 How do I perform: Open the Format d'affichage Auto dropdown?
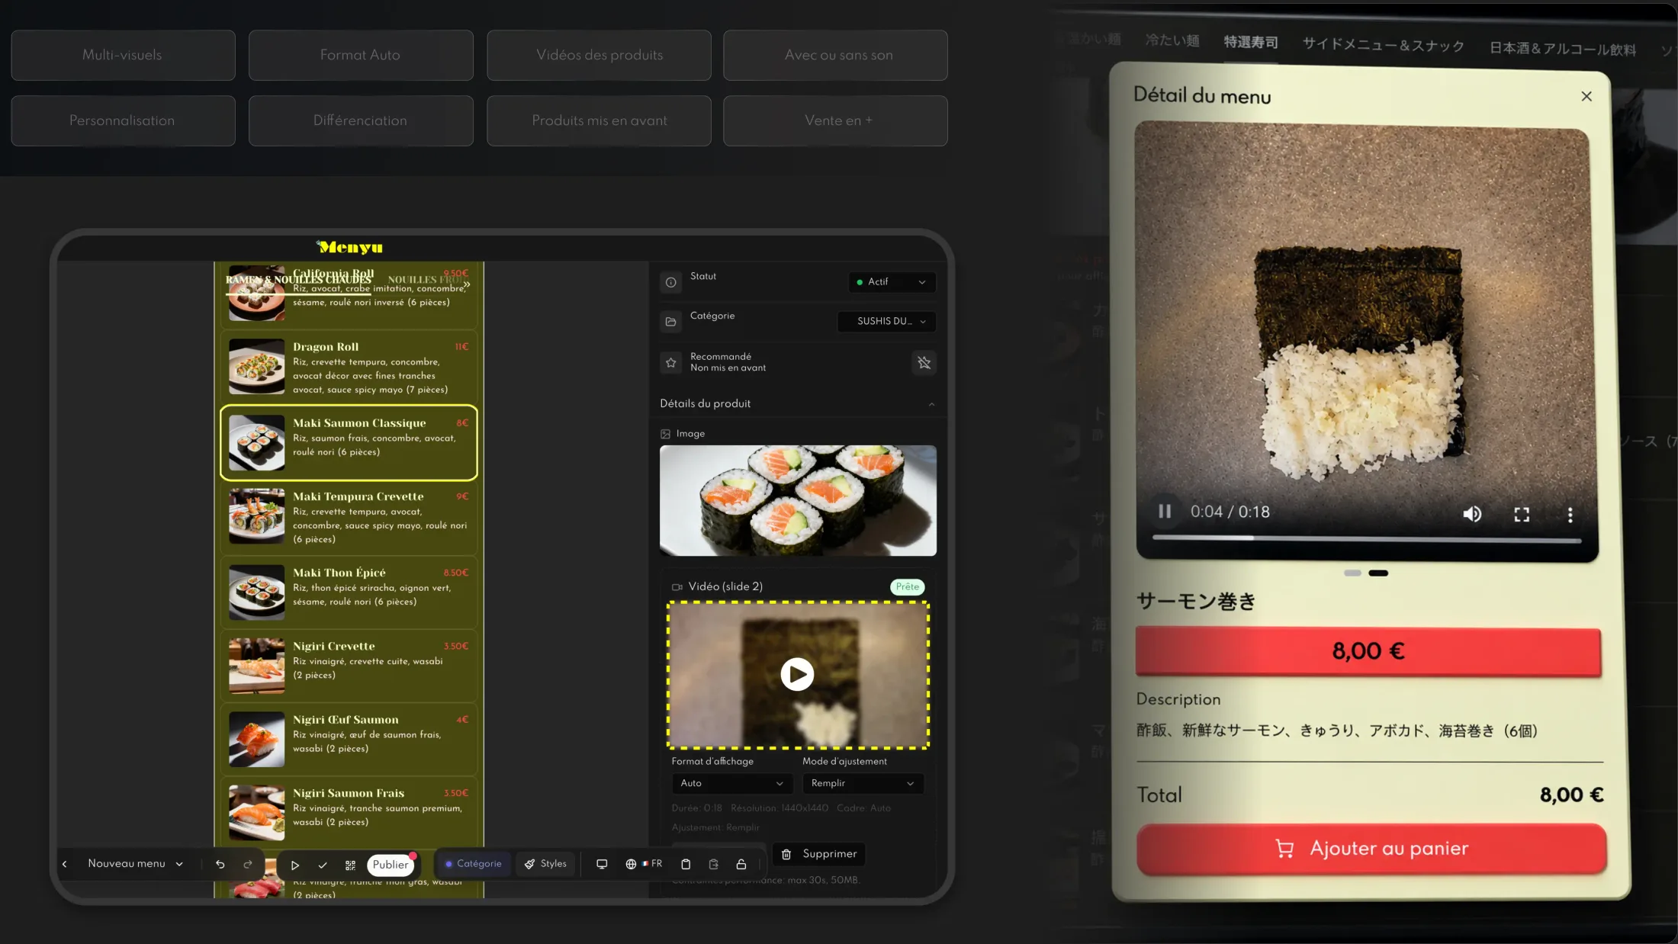(732, 783)
